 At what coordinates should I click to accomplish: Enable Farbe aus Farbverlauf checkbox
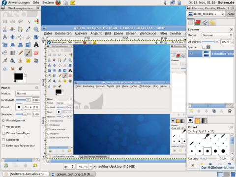point(3,146)
